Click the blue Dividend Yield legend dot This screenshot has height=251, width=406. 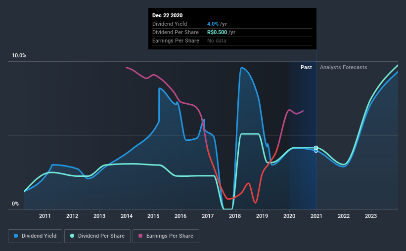(16, 236)
